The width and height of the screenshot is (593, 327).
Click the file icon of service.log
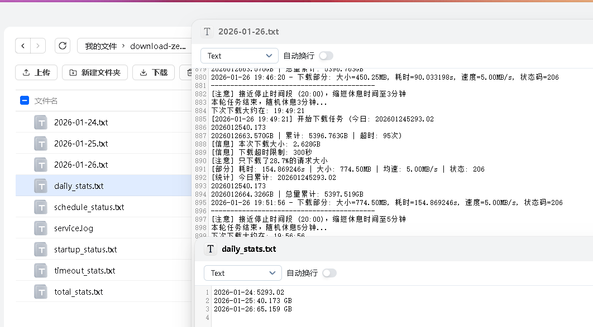click(x=41, y=228)
